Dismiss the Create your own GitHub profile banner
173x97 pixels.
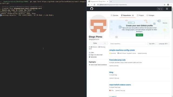coord(165,23)
